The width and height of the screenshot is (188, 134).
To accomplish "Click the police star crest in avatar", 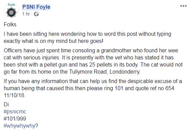I will (12, 12).
